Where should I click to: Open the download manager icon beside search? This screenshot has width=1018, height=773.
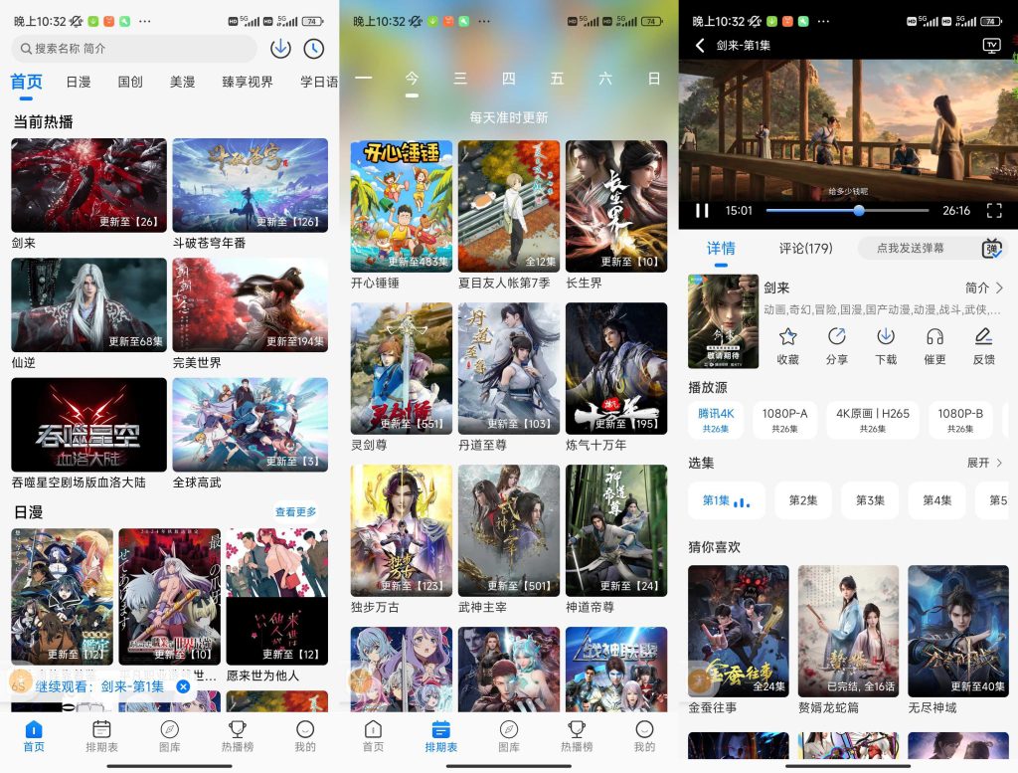coord(280,49)
